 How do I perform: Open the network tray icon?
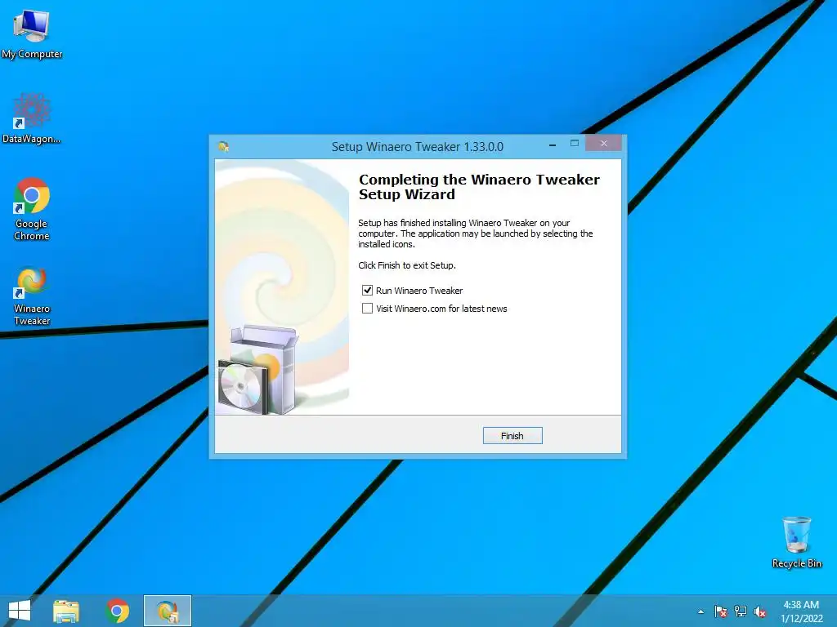coord(741,611)
